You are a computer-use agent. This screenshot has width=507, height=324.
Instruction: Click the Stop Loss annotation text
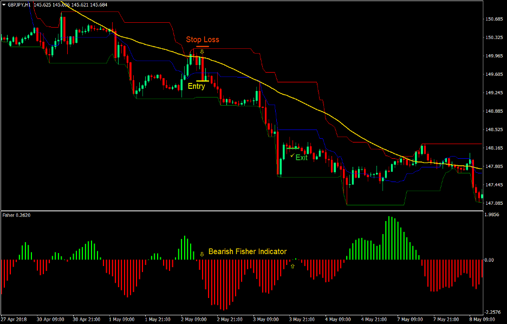[203, 39]
